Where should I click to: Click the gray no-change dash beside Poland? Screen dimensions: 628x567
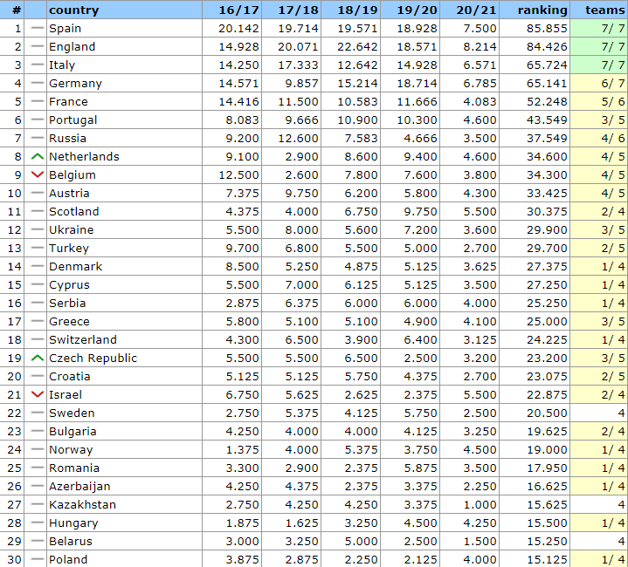37,559
